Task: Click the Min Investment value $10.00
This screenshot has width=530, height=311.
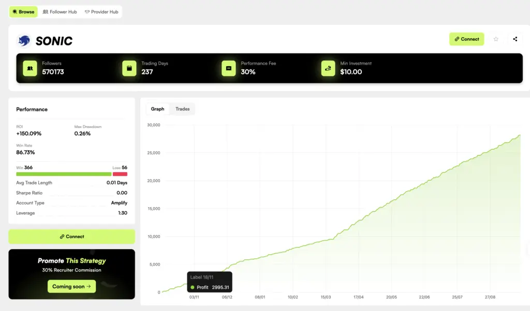Action: pyautogui.click(x=351, y=72)
